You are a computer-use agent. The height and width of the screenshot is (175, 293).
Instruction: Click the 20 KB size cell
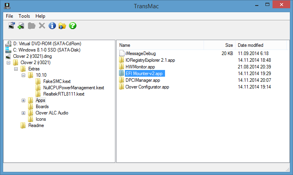click(x=227, y=53)
